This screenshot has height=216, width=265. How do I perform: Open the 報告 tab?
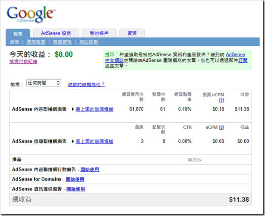click(18, 34)
